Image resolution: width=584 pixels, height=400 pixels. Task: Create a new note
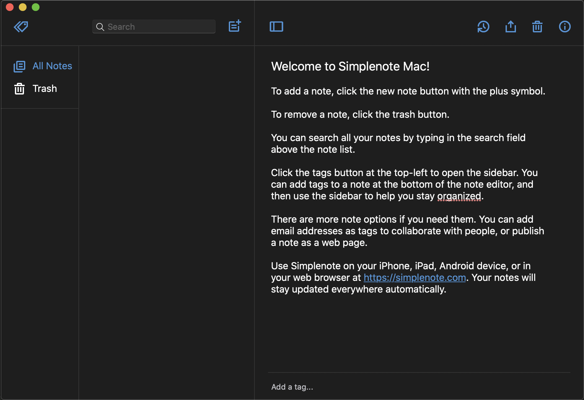(x=235, y=26)
